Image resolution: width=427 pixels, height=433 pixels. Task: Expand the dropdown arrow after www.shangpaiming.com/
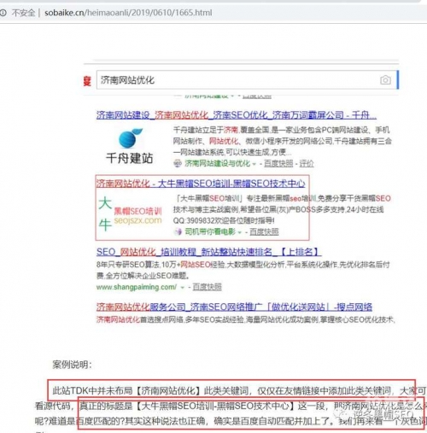click(x=183, y=288)
